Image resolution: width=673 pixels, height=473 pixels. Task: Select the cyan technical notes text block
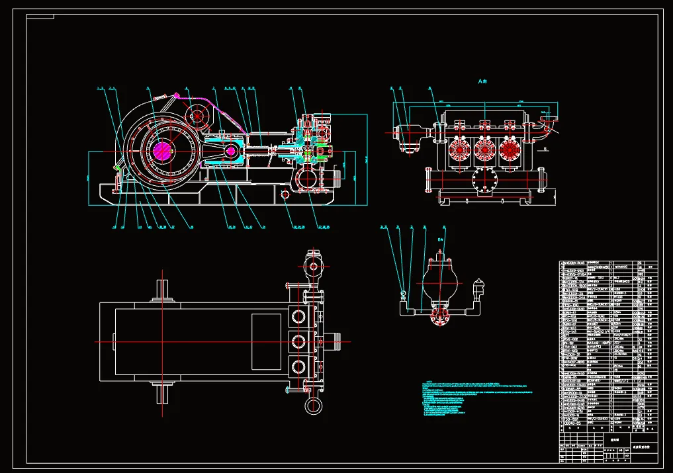coord(476,398)
